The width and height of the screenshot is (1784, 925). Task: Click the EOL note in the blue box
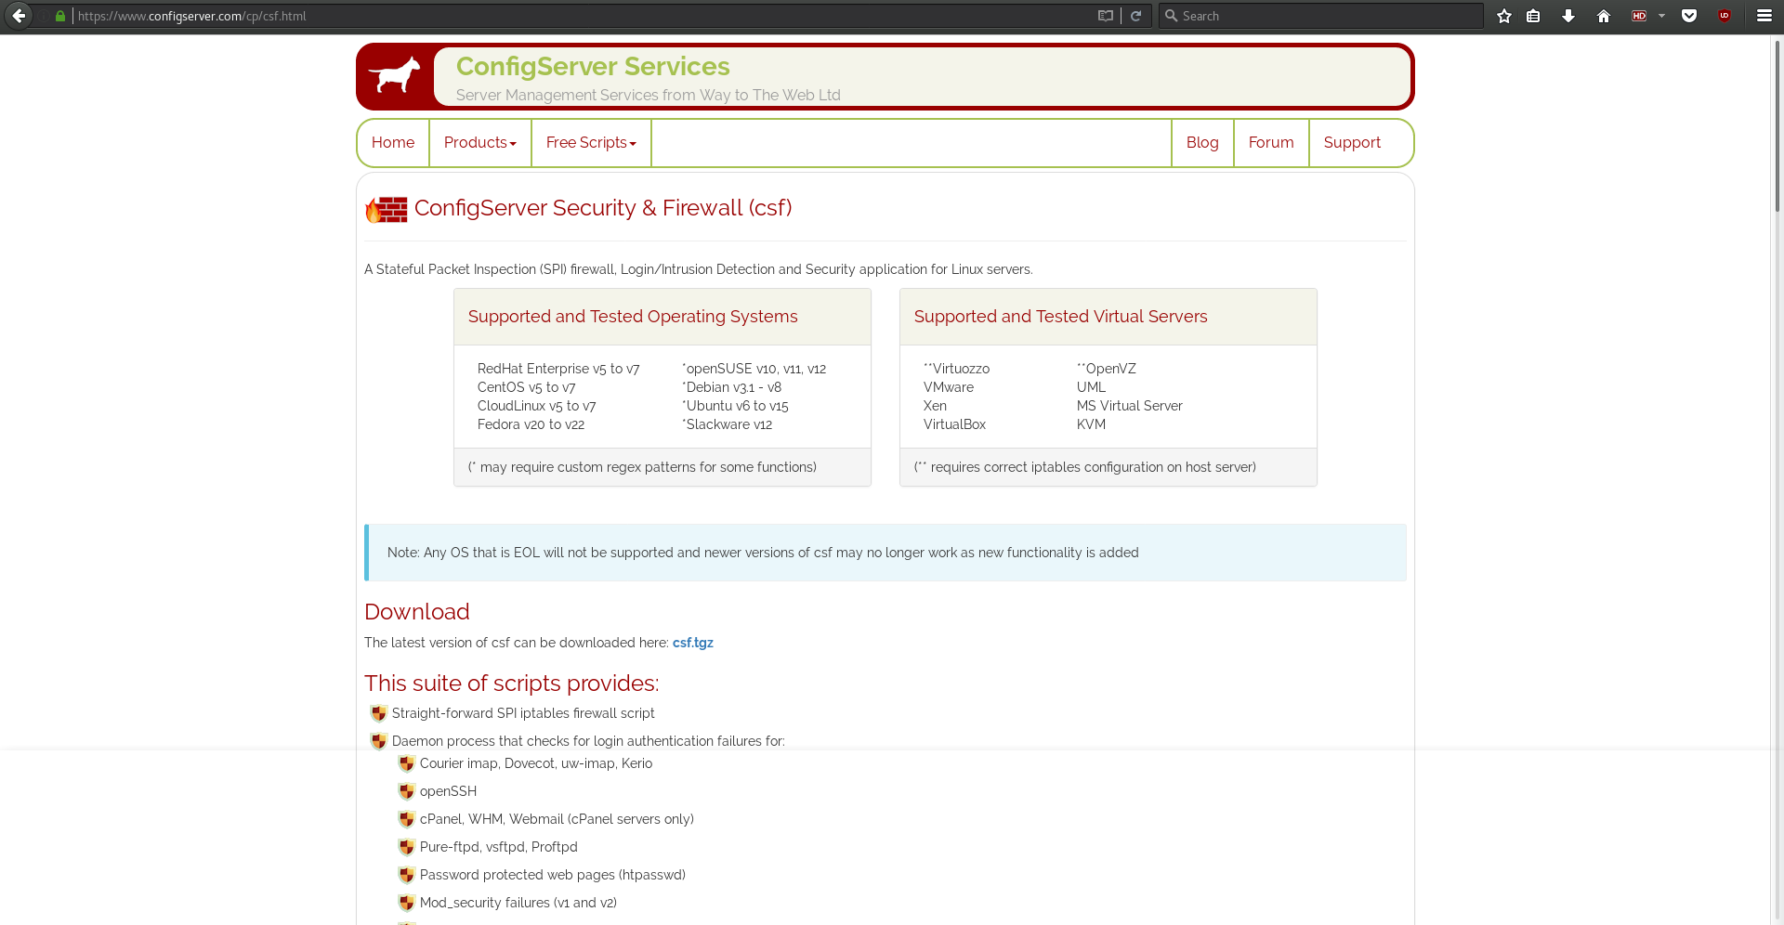pos(763,553)
